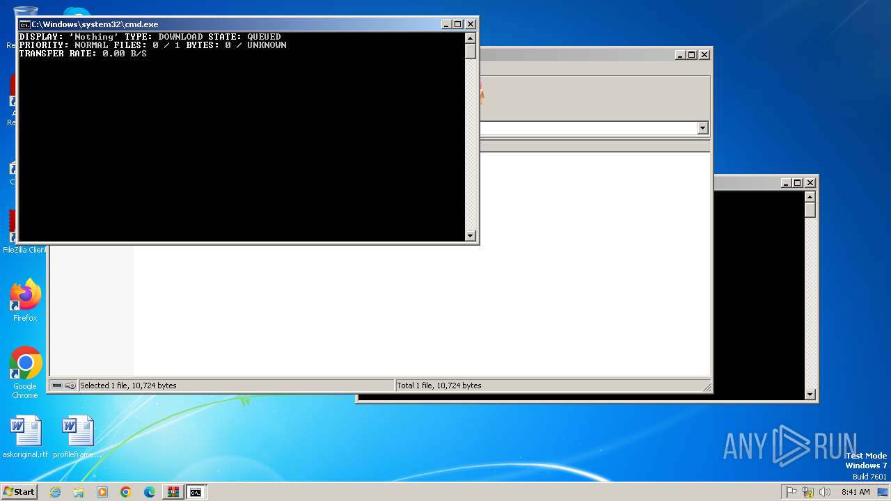Open the volume speaker tray icon

click(x=825, y=492)
